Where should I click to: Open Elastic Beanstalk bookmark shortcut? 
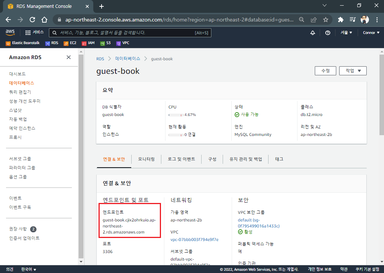(23, 43)
